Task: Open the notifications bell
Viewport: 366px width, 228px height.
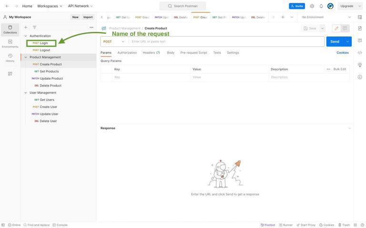Action: 321,6
